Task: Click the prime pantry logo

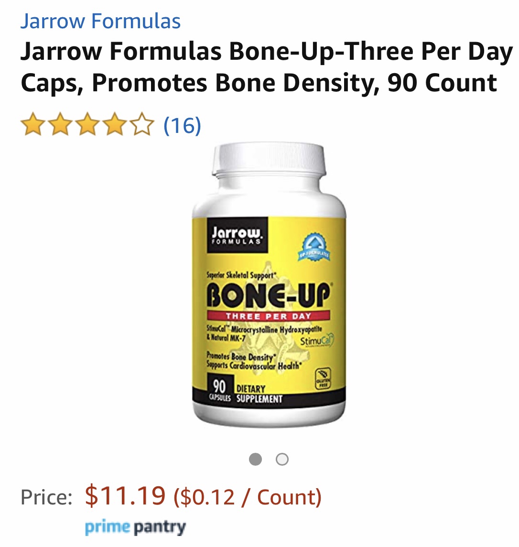Action: coord(135,527)
